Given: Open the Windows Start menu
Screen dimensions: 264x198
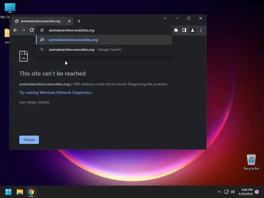Looking at the screenshot, I should [8, 192].
